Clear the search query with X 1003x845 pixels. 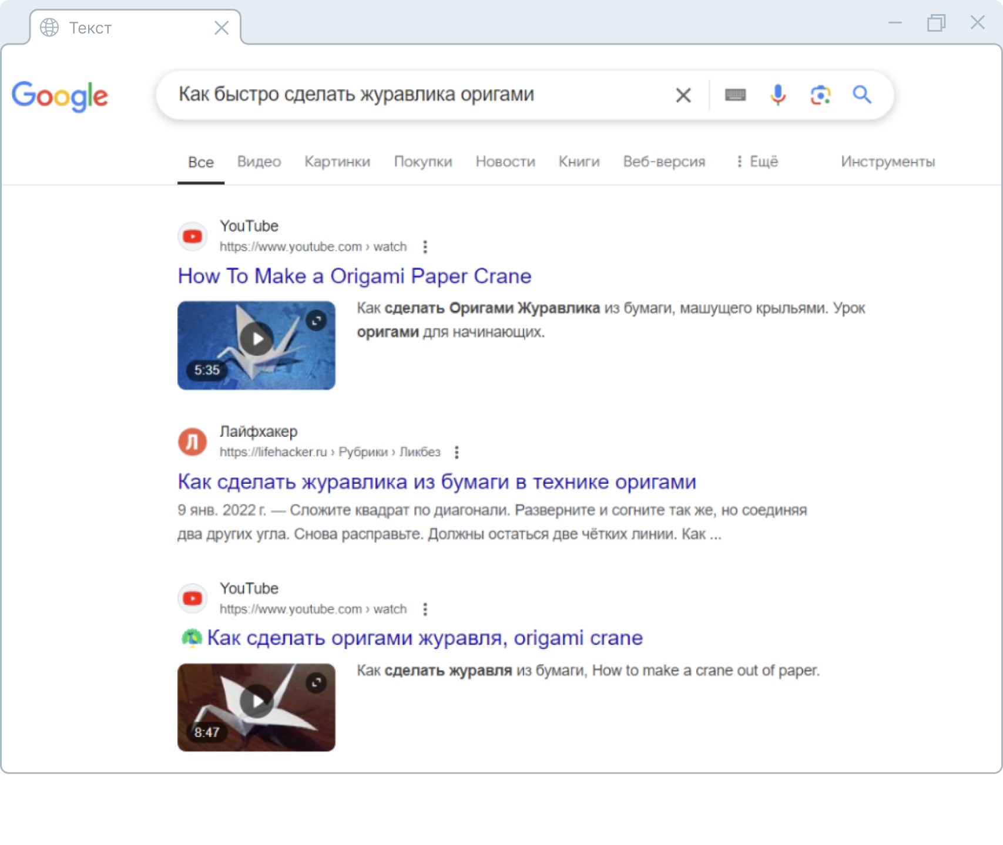coord(683,95)
